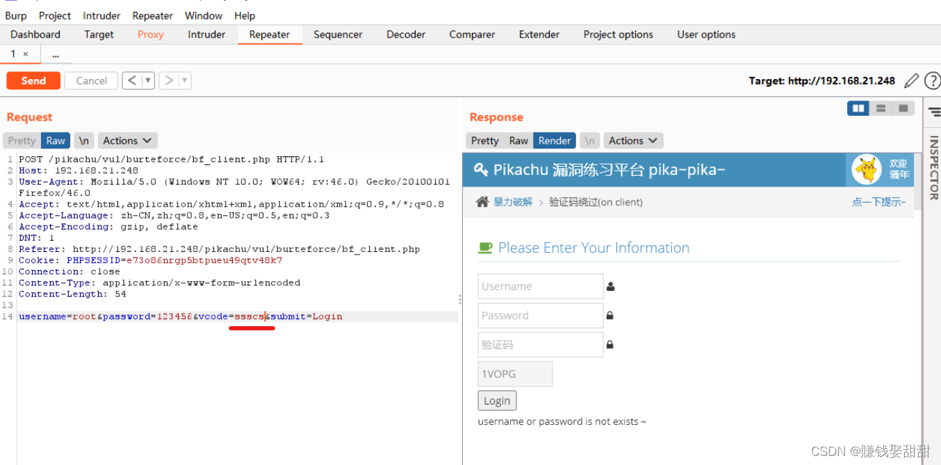941x465 pixels.
Task: Click the rendered Login button
Action: tap(497, 400)
